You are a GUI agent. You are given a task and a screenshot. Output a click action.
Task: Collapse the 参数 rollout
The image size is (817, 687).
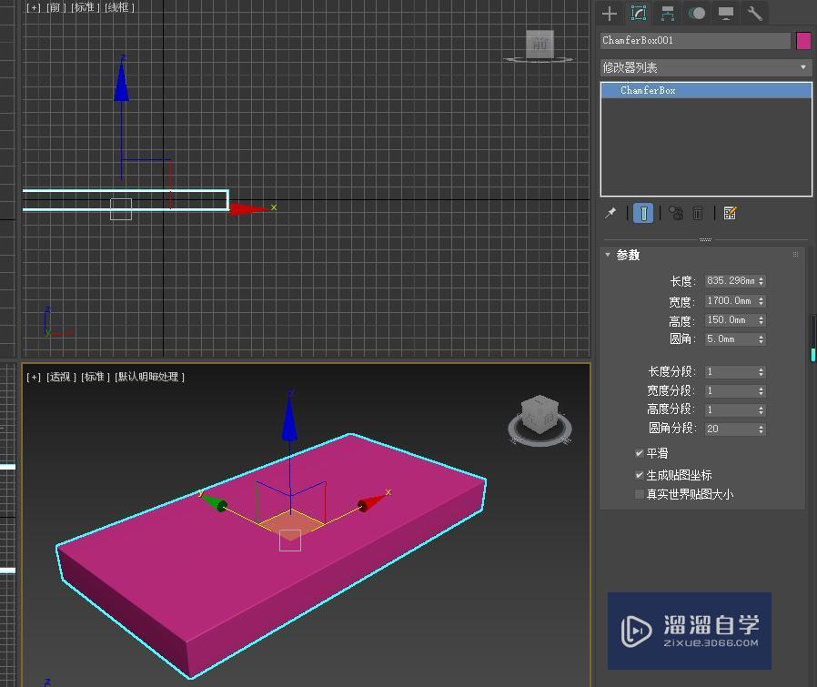pos(628,256)
